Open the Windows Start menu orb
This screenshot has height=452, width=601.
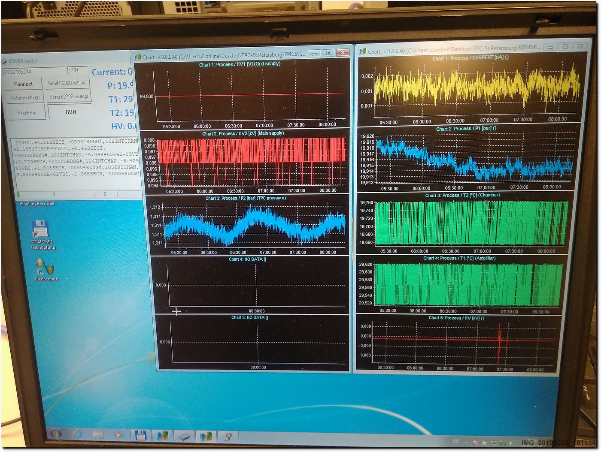click(x=56, y=434)
